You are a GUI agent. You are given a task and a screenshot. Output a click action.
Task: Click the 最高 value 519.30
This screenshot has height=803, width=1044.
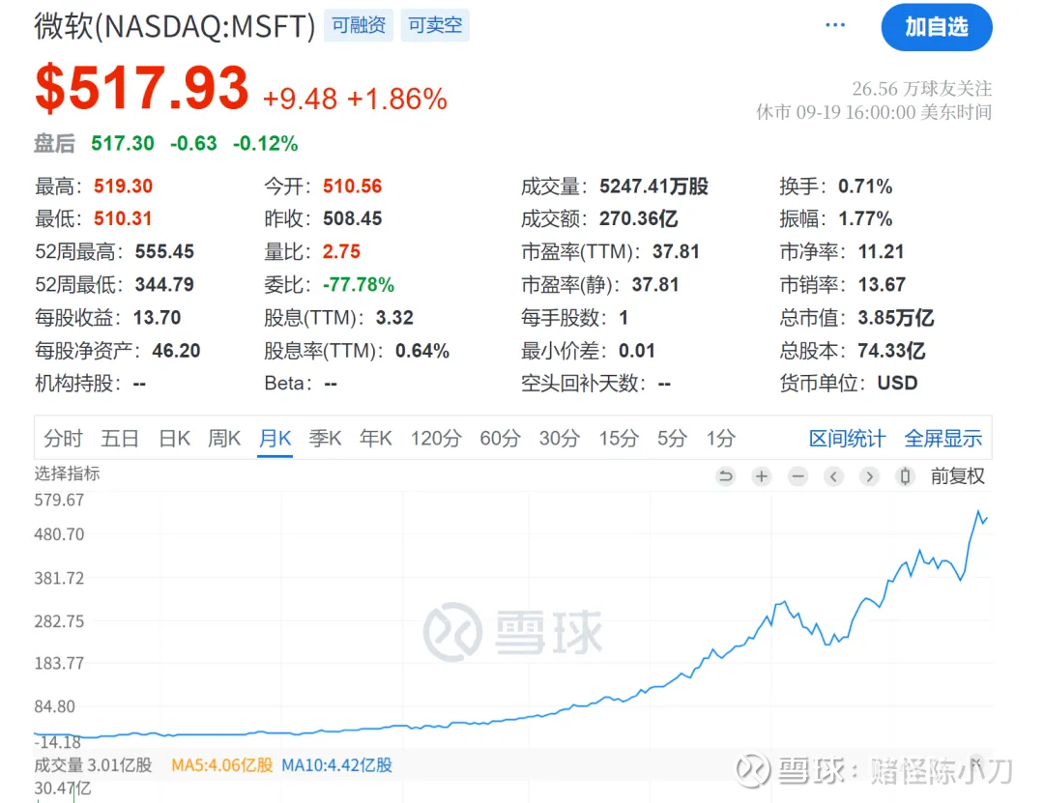123,186
